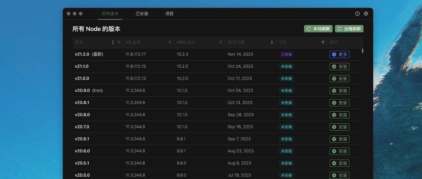This screenshot has height=179, width=422.
Task: Click 已安装 status tag of v21.2.0
Action: coord(286,54)
